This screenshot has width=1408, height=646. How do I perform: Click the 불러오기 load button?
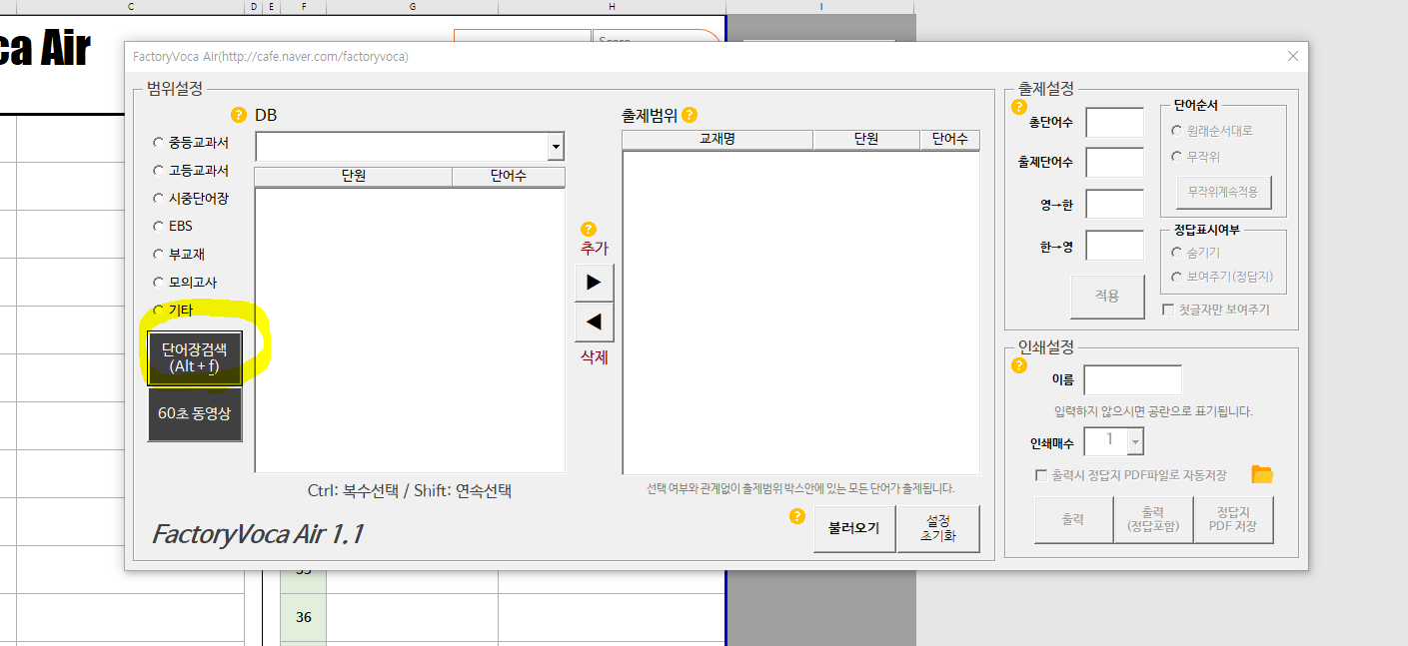[x=853, y=527]
